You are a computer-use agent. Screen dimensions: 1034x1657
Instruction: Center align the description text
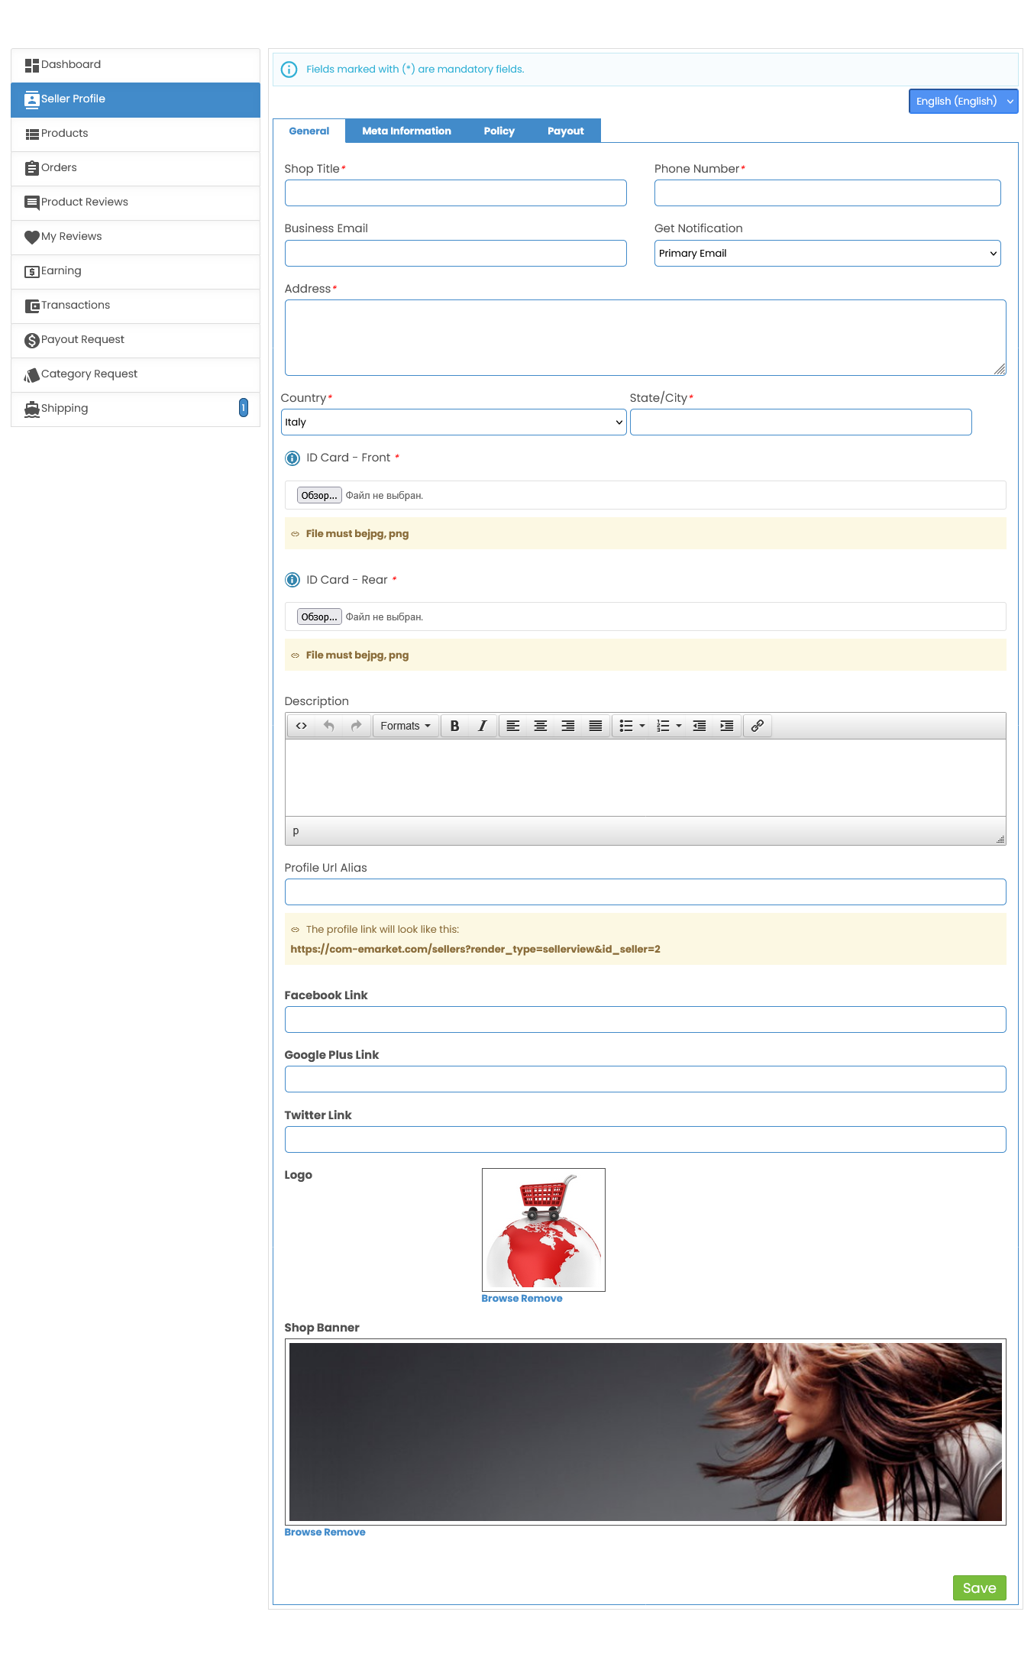[x=540, y=726]
